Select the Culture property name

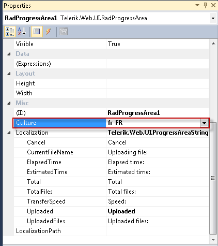(x=26, y=123)
